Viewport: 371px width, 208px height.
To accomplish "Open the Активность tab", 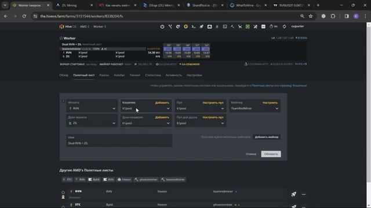I will coord(174,75).
